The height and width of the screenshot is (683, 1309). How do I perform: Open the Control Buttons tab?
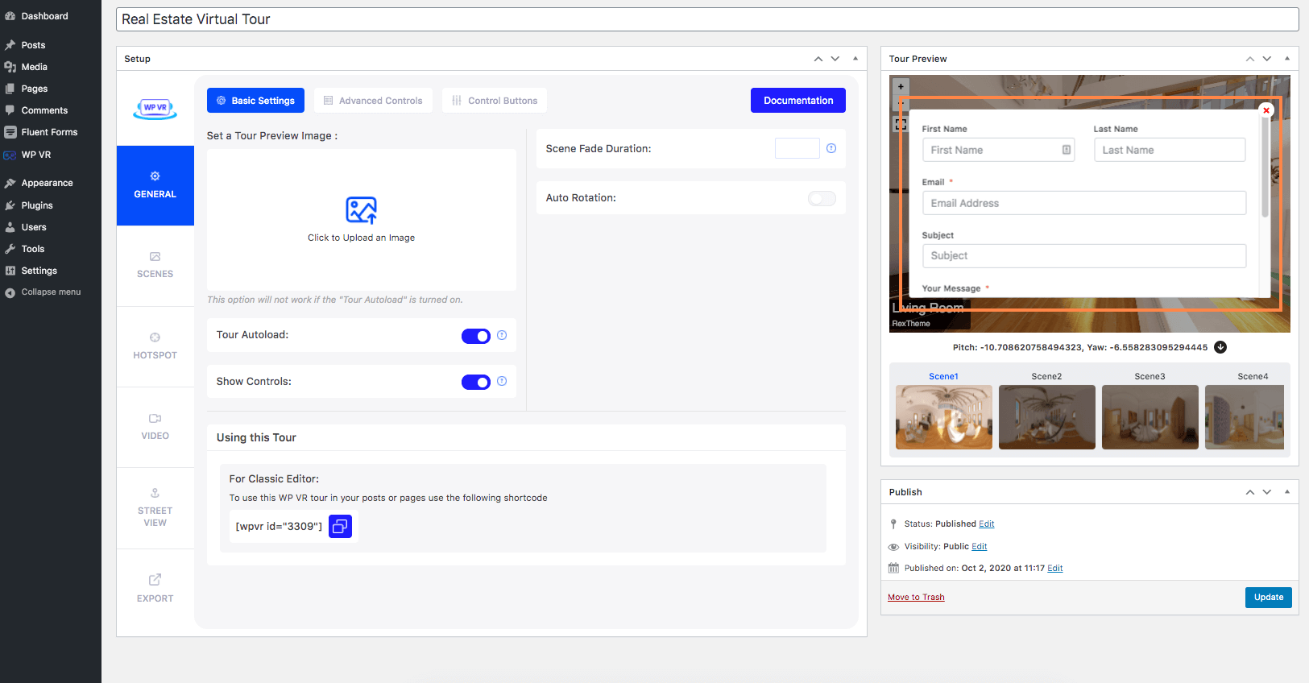[x=495, y=101]
